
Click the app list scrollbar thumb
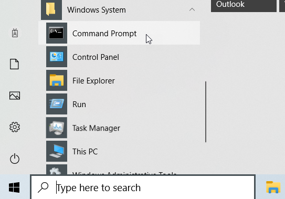(206, 112)
